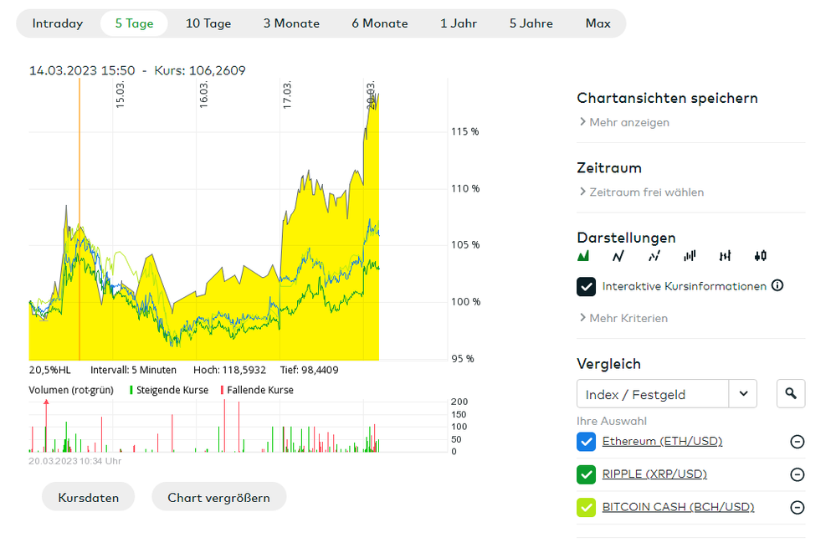836x543 pixels.
Task: Switch to the 3 Monate tab
Action: [291, 23]
